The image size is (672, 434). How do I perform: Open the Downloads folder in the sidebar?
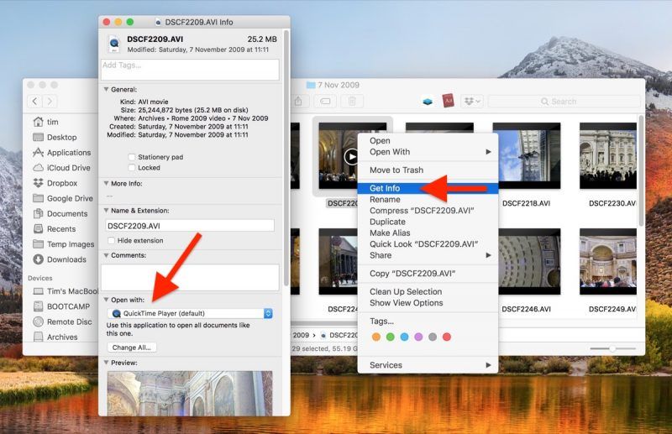pyautogui.click(x=66, y=259)
